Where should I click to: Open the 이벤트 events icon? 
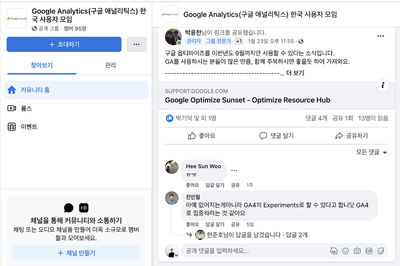pos(12,127)
